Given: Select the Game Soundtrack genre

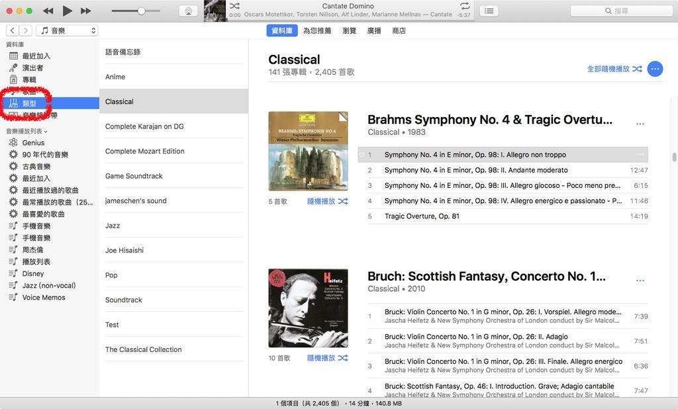Looking at the screenshot, I should (x=174, y=176).
